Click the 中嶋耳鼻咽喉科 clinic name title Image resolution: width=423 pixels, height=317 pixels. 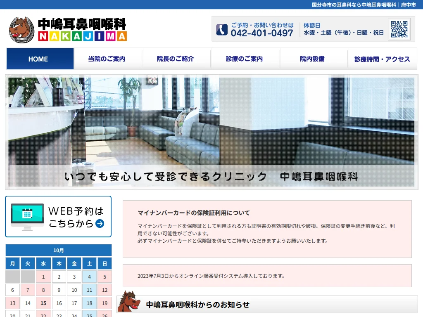coord(82,24)
